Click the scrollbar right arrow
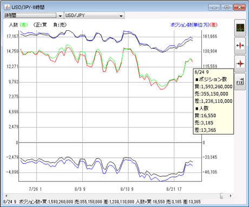Image resolution: width=249 pixels, height=207 pixels. (231, 196)
